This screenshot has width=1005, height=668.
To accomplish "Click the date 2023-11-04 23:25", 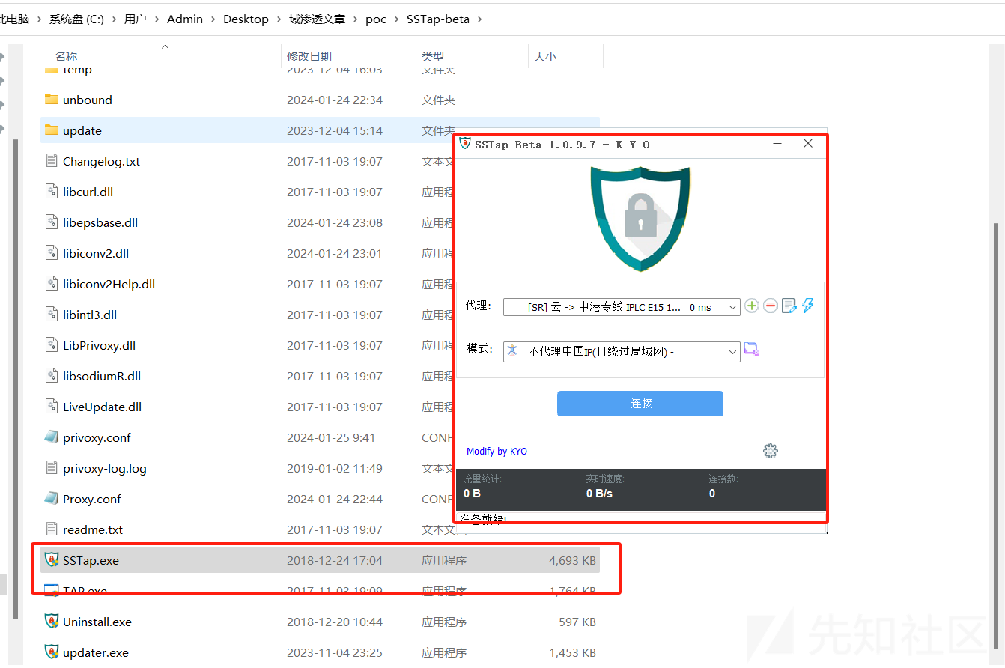I will point(335,652).
